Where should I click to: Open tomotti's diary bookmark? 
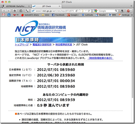click(30, 15)
